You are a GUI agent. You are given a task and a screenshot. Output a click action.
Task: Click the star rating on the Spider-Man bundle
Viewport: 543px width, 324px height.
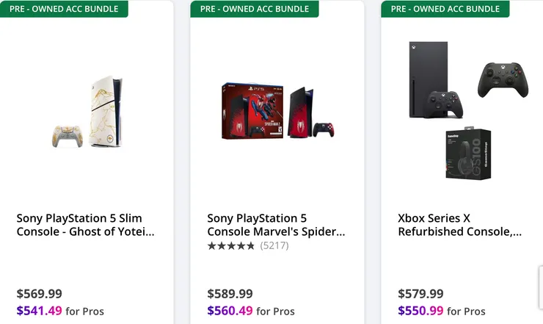(231, 245)
